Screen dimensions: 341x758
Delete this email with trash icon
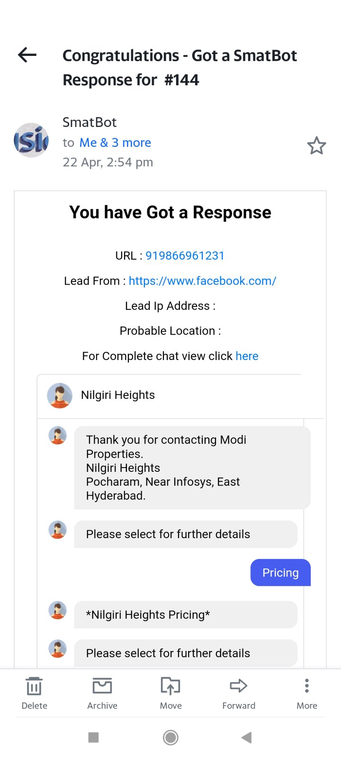(34, 693)
